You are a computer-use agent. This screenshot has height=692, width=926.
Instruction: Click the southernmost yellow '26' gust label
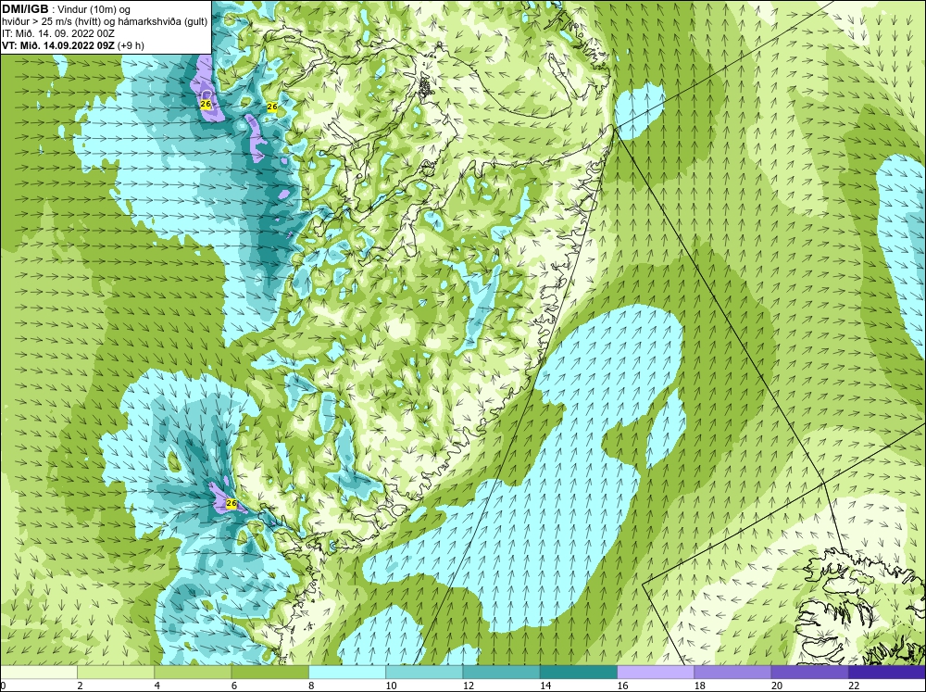[231, 504]
